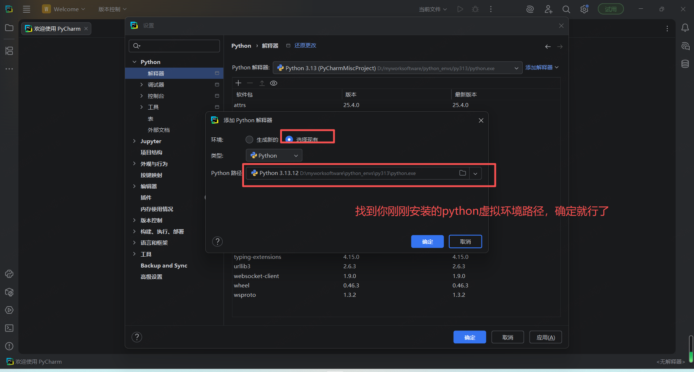
Task: Open Project Structure settings
Action: point(151,153)
